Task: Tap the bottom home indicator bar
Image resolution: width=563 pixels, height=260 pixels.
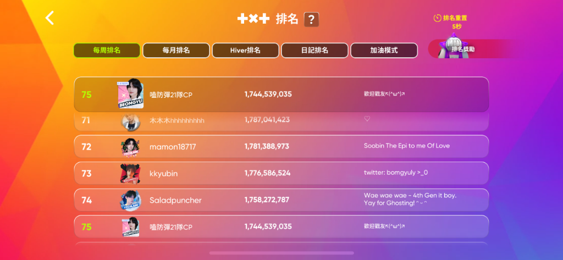Action: (x=281, y=253)
